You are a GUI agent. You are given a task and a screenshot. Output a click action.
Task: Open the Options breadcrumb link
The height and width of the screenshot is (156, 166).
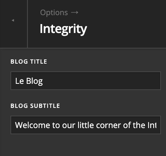[x=54, y=13]
